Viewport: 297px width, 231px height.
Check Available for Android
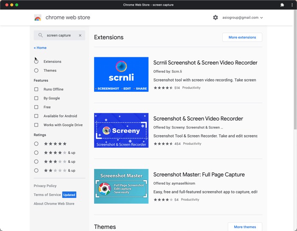click(x=36, y=116)
